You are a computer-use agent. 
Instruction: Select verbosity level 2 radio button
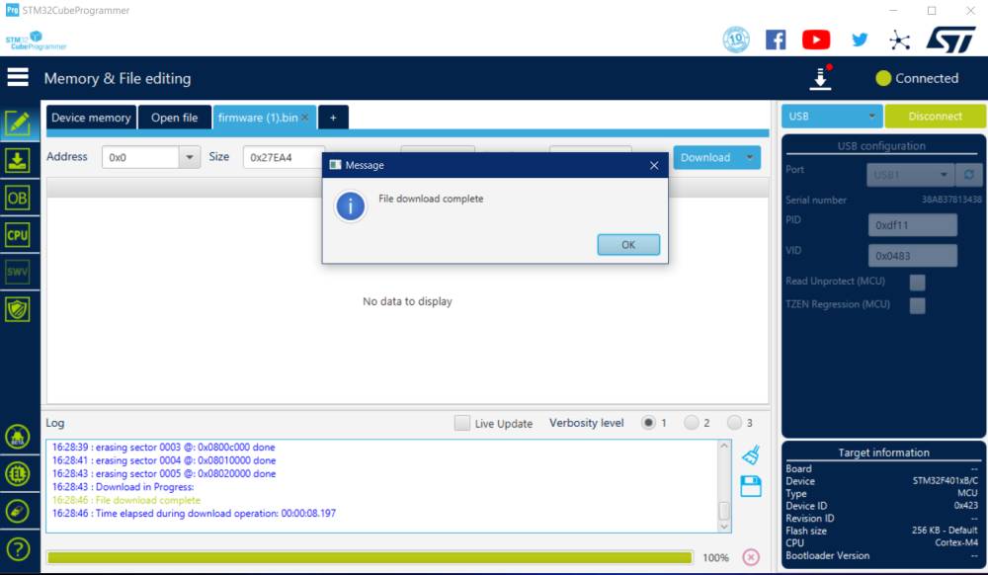point(692,423)
